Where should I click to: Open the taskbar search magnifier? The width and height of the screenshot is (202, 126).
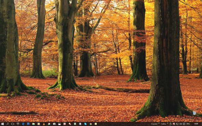[x=8, y=124]
